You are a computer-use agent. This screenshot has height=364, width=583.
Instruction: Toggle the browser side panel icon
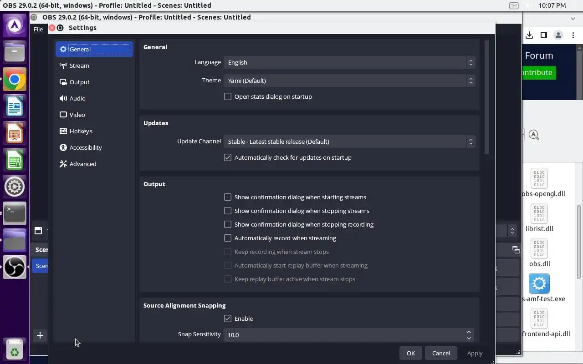(x=543, y=35)
